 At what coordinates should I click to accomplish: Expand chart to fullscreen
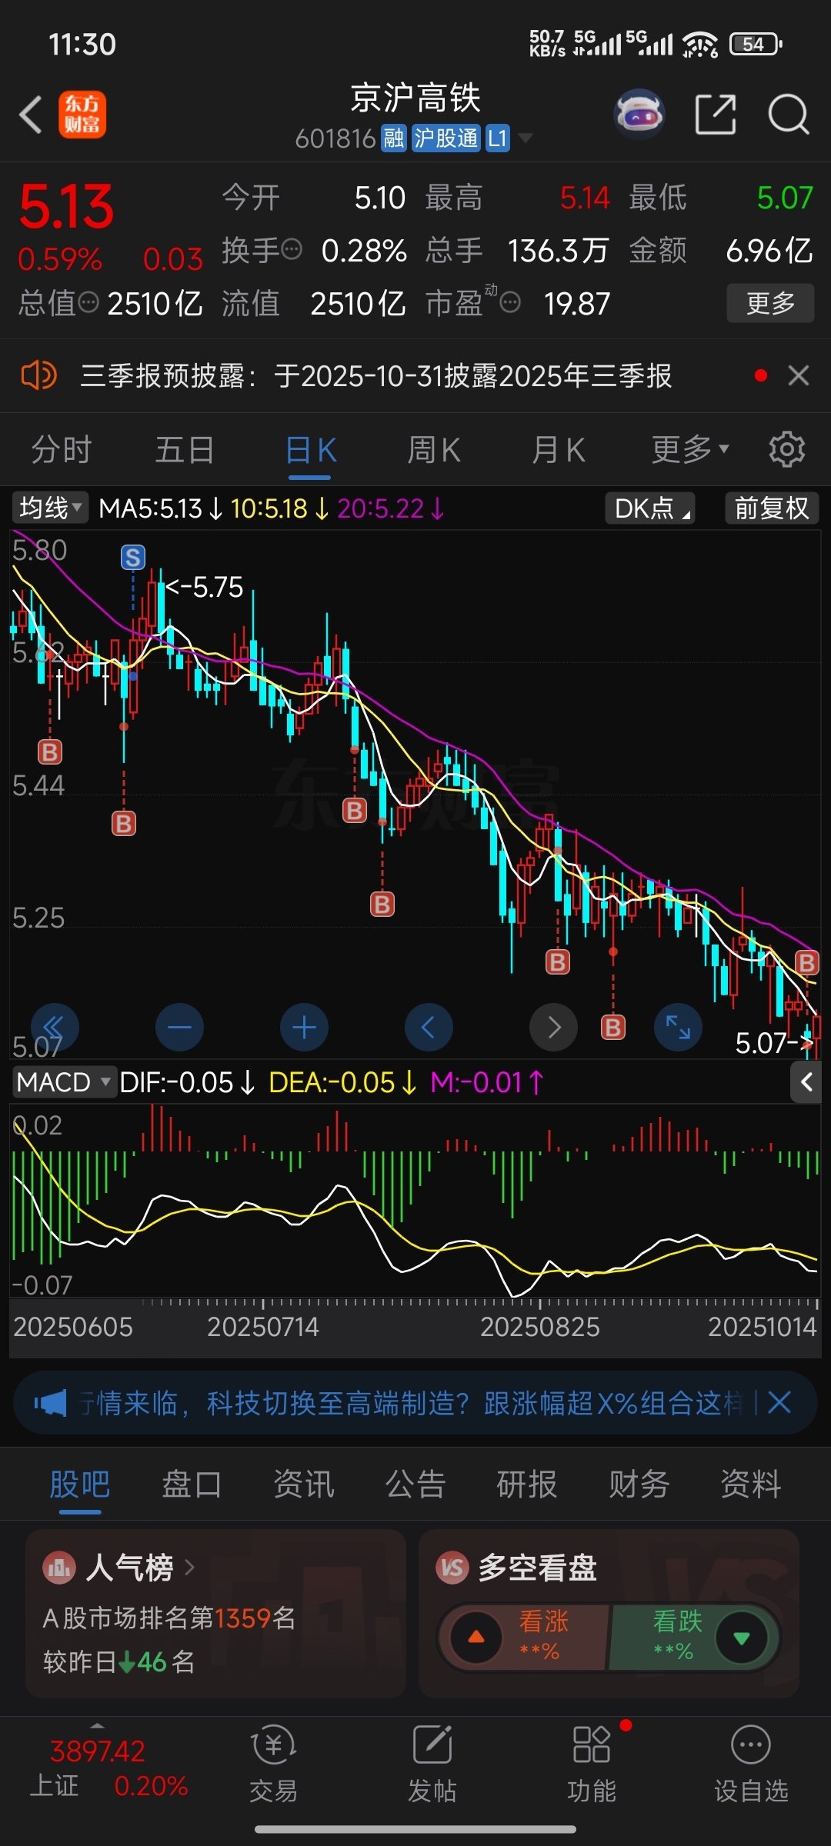coord(678,1027)
